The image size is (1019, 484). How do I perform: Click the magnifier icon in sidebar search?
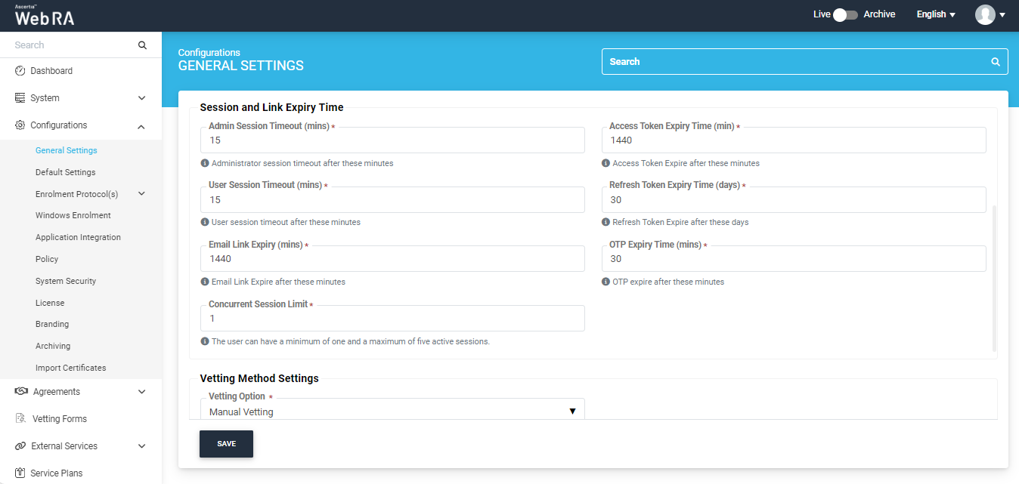(142, 45)
